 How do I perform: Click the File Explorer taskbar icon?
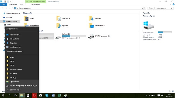pyautogui.click(x=22, y=95)
